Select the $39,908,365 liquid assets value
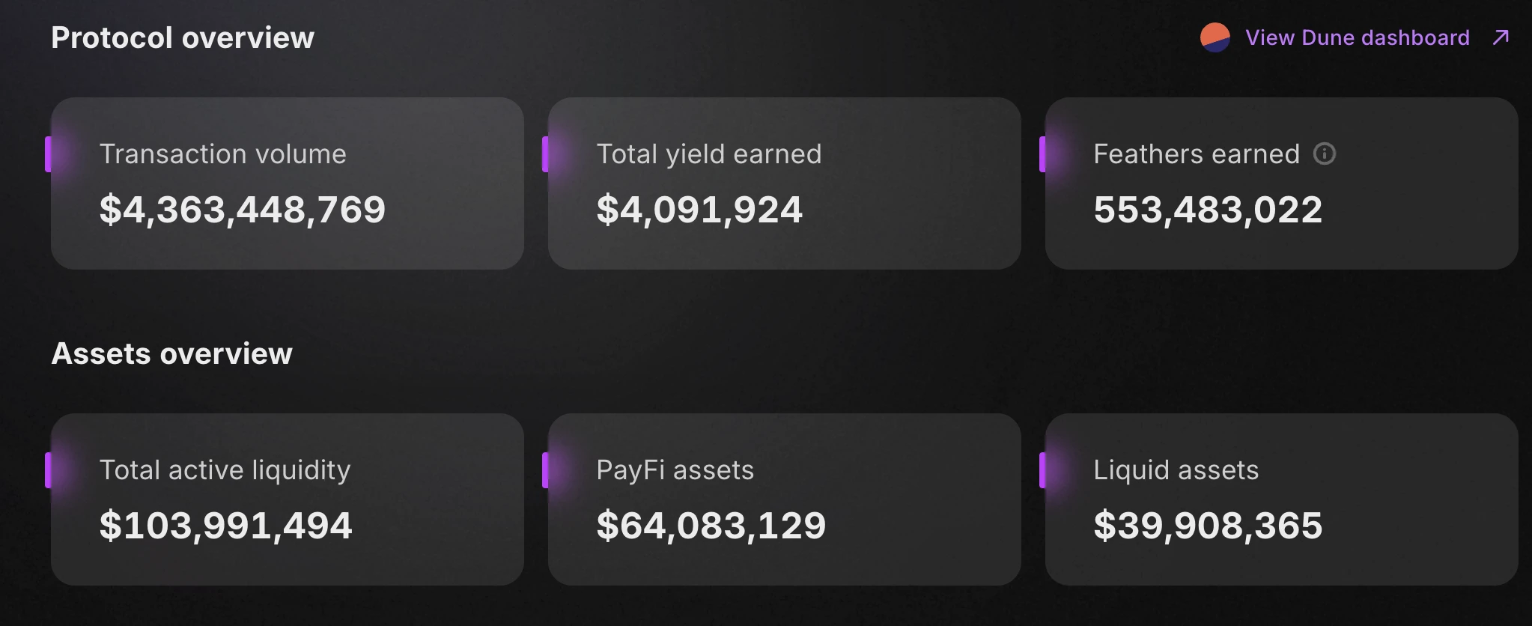 (1207, 525)
